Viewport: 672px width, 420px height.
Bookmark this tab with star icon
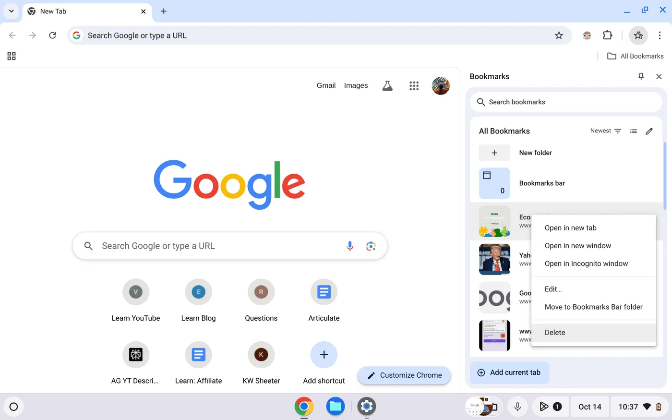[x=559, y=36]
